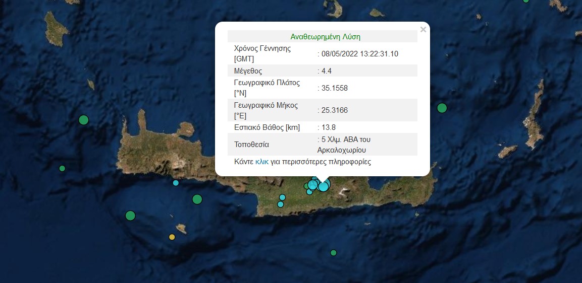Image resolution: width=582 pixels, height=283 pixels.
Task: Follow the 'κλικ' link for more information
Action: point(261,162)
